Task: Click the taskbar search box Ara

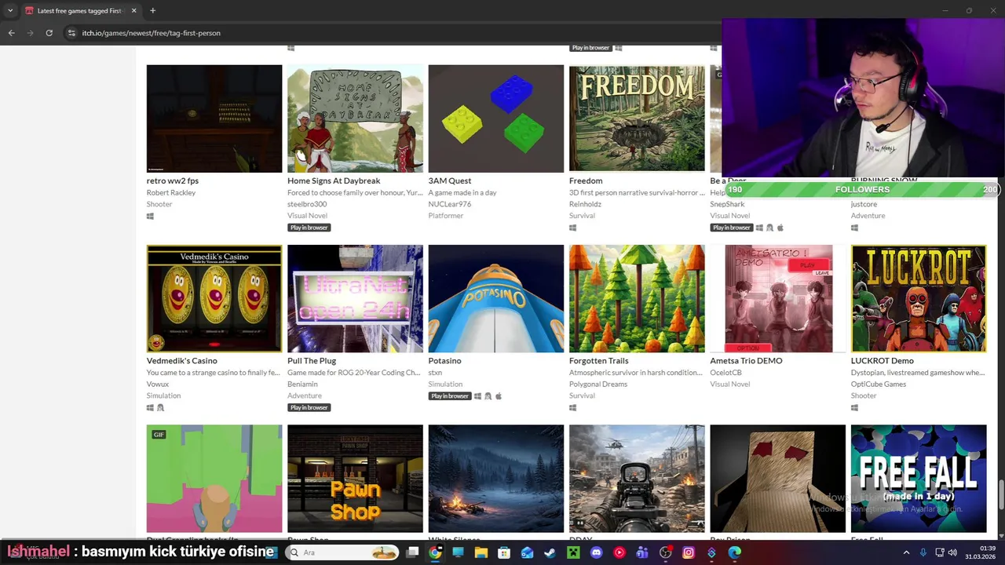Action: 343,552
